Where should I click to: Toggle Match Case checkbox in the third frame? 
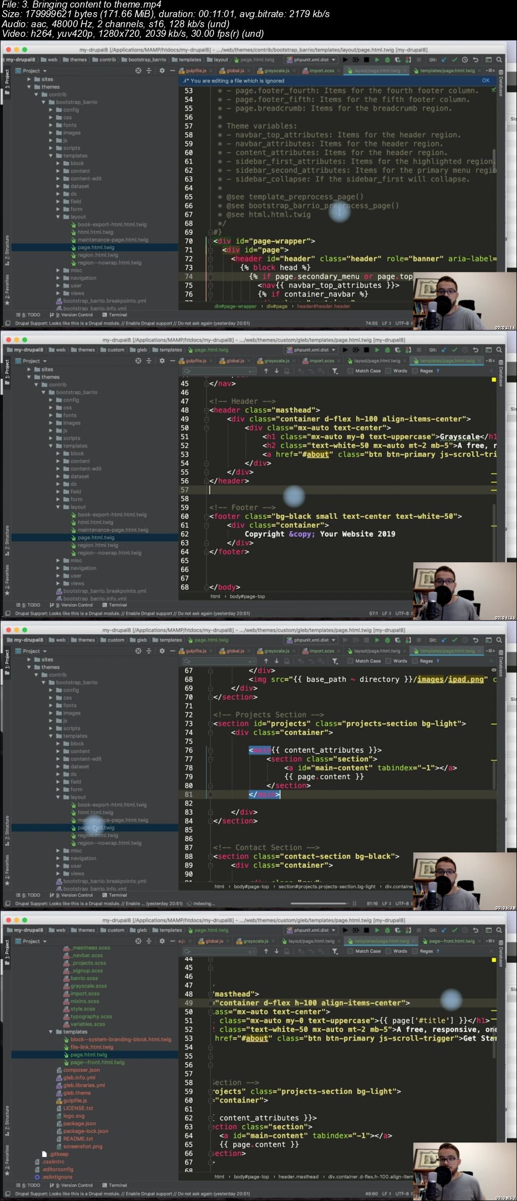coord(350,661)
